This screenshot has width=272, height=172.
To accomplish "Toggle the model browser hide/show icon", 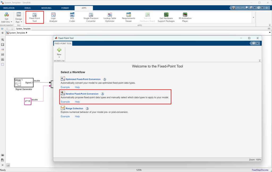I will point(2,33).
